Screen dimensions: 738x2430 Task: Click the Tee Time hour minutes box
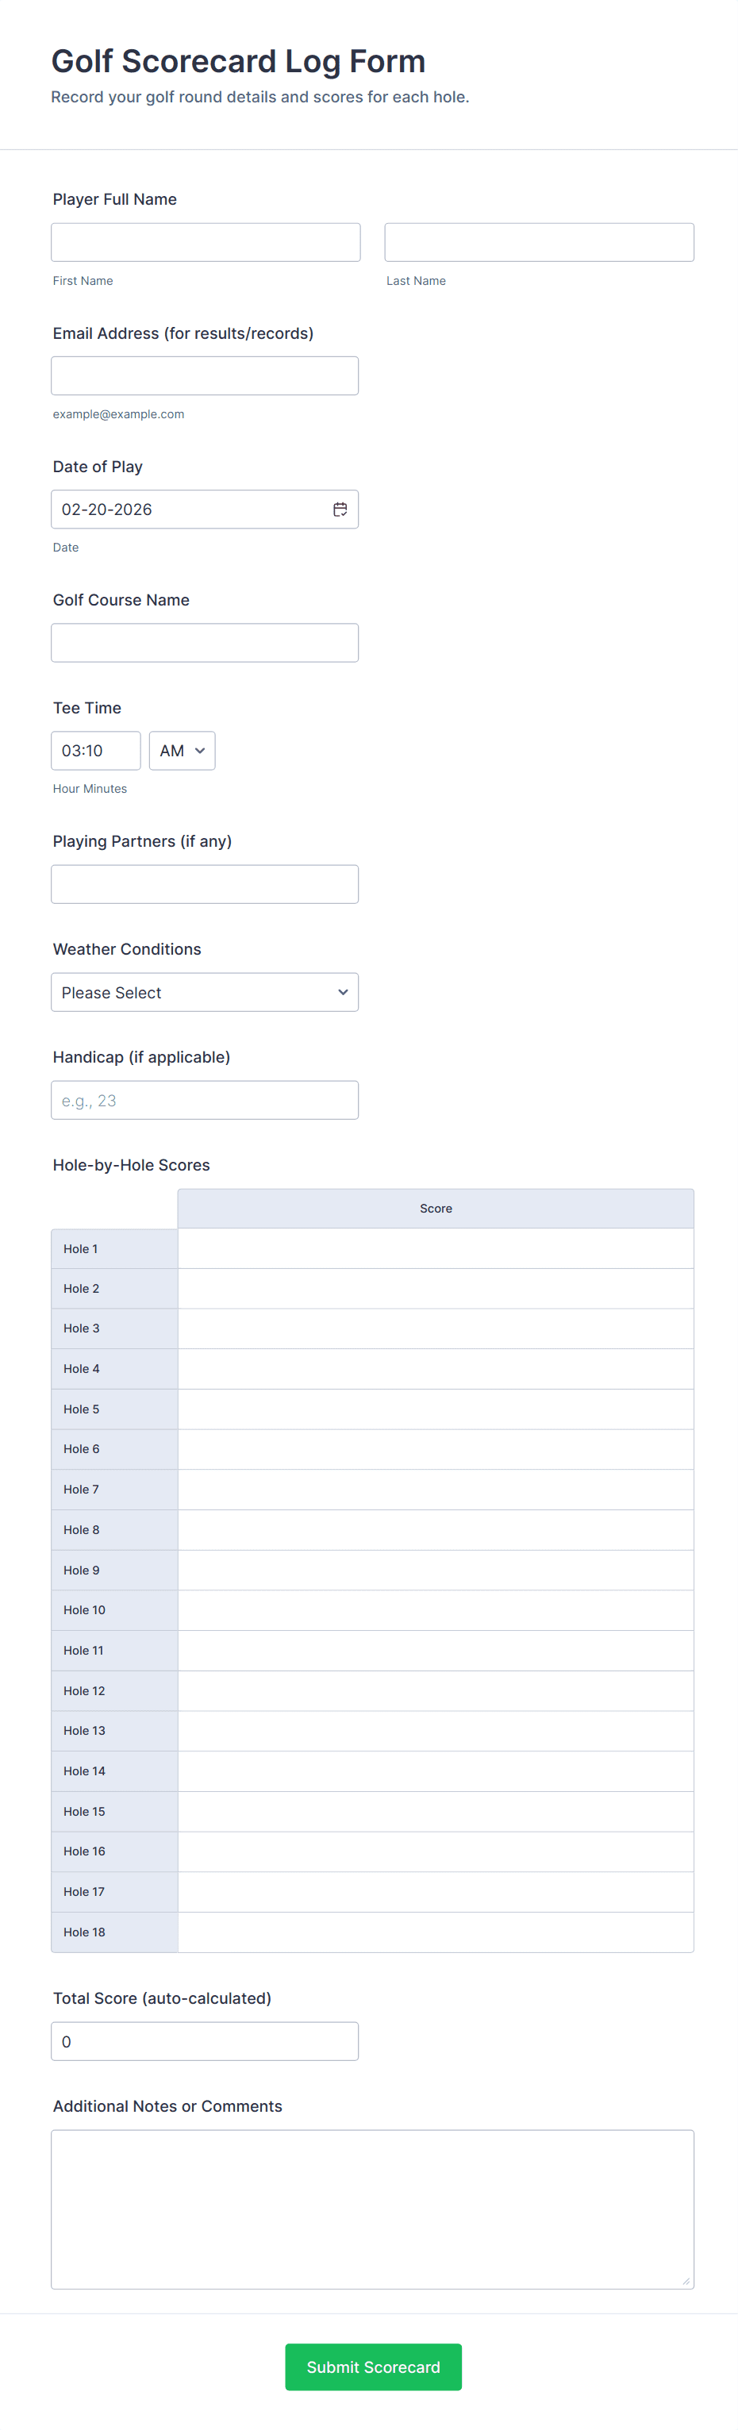point(95,751)
